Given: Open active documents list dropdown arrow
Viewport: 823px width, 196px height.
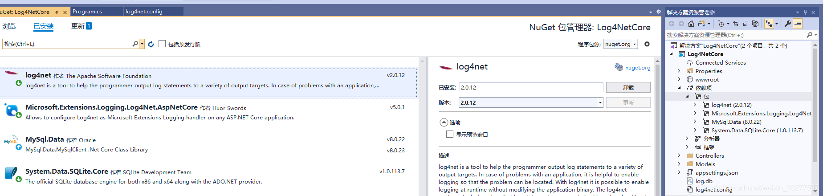Looking at the screenshot, I should [x=651, y=12].
